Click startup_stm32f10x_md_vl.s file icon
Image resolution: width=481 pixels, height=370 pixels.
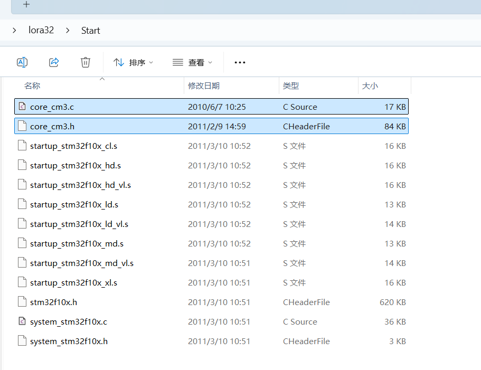click(22, 263)
